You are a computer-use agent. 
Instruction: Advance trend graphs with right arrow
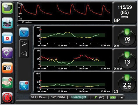pos(24,44)
